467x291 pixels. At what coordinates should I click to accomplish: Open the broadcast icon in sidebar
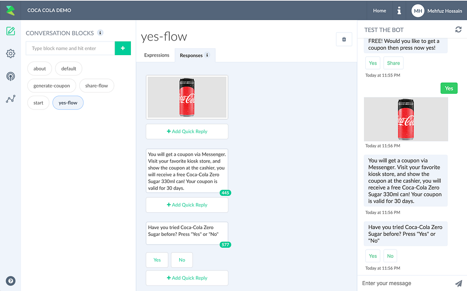pos(10,76)
